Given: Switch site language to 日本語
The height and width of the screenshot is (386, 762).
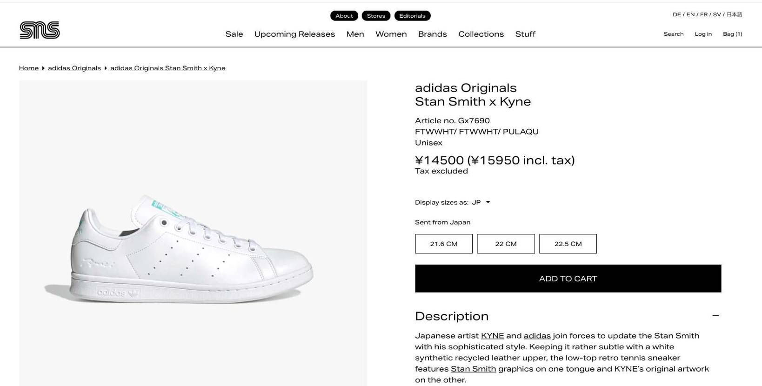Looking at the screenshot, I should click(x=733, y=14).
